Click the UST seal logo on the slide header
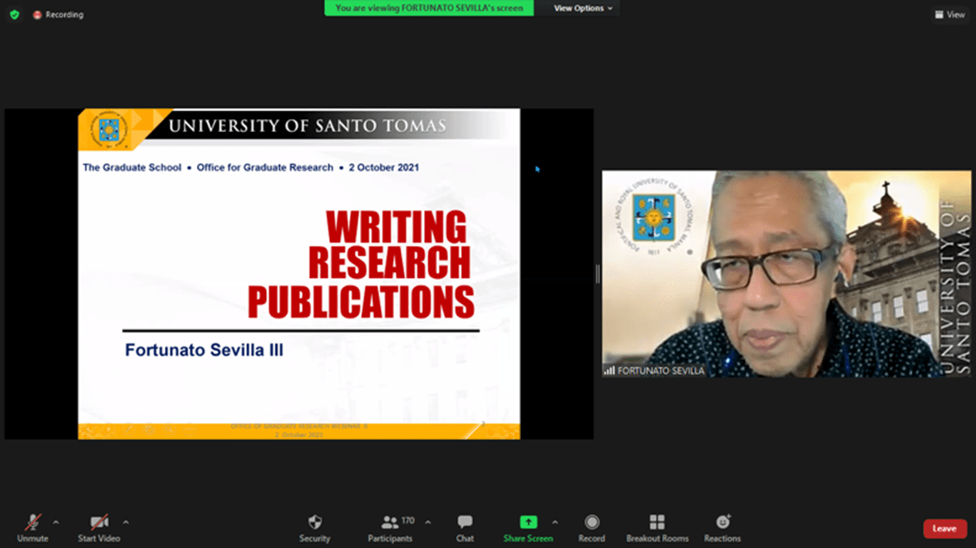Screen dimensions: 976x548 pyautogui.click(x=110, y=129)
